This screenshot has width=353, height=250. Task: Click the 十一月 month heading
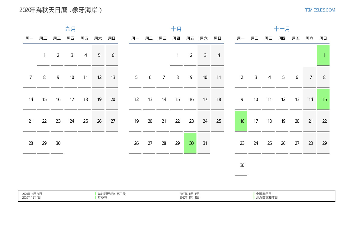click(282, 29)
